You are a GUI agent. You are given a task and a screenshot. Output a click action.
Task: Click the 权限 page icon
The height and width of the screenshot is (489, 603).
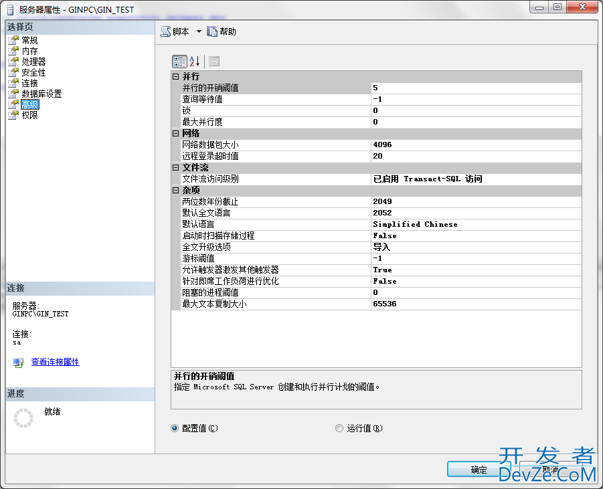coord(13,115)
